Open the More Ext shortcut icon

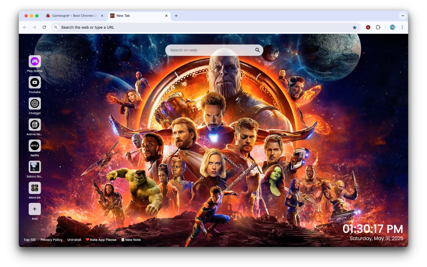point(35,188)
